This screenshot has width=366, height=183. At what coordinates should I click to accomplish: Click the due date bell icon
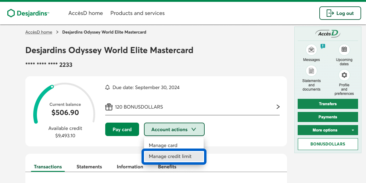pyautogui.click(x=107, y=88)
